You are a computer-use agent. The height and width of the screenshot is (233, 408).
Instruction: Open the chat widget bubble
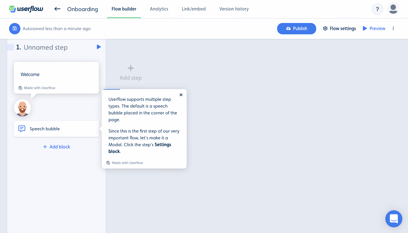click(394, 219)
